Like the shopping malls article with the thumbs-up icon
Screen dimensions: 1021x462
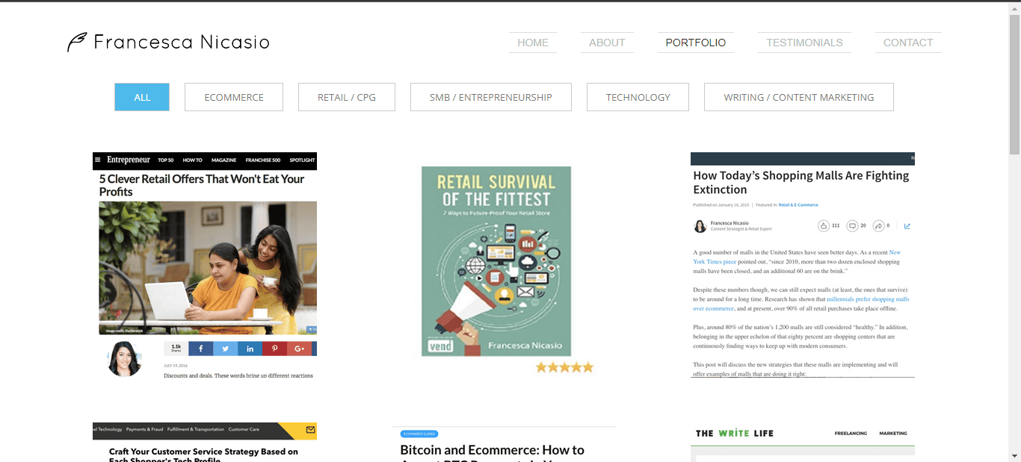[x=824, y=225]
